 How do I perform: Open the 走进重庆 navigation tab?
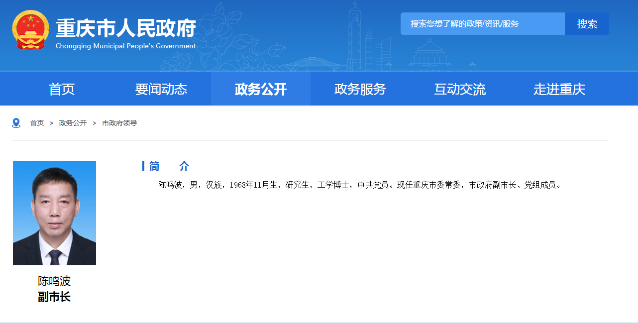pos(559,89)
